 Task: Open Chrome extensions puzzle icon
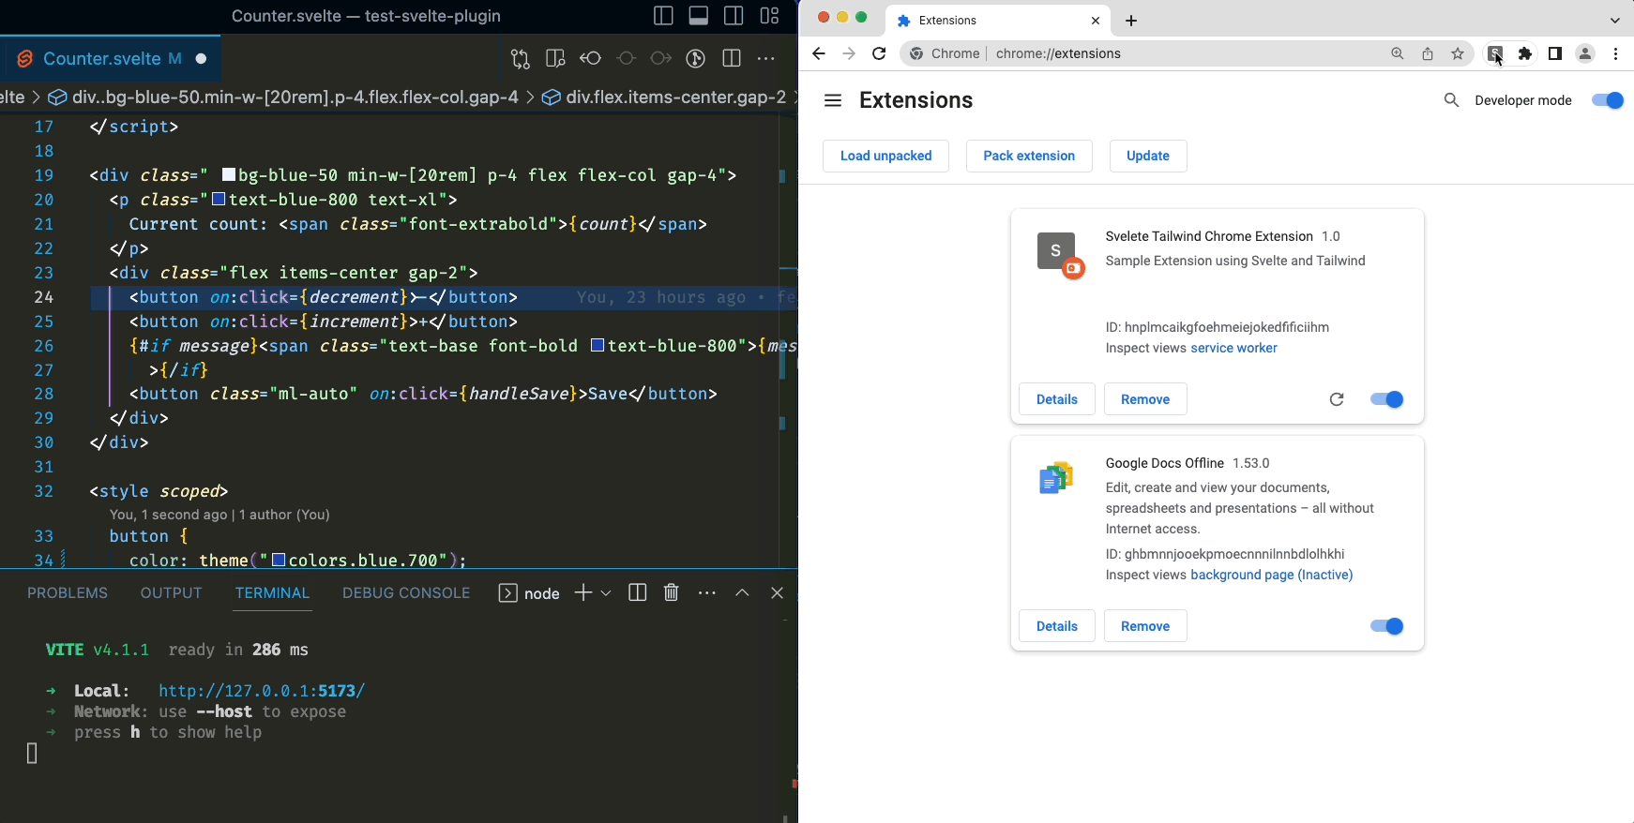[1525, 54]
